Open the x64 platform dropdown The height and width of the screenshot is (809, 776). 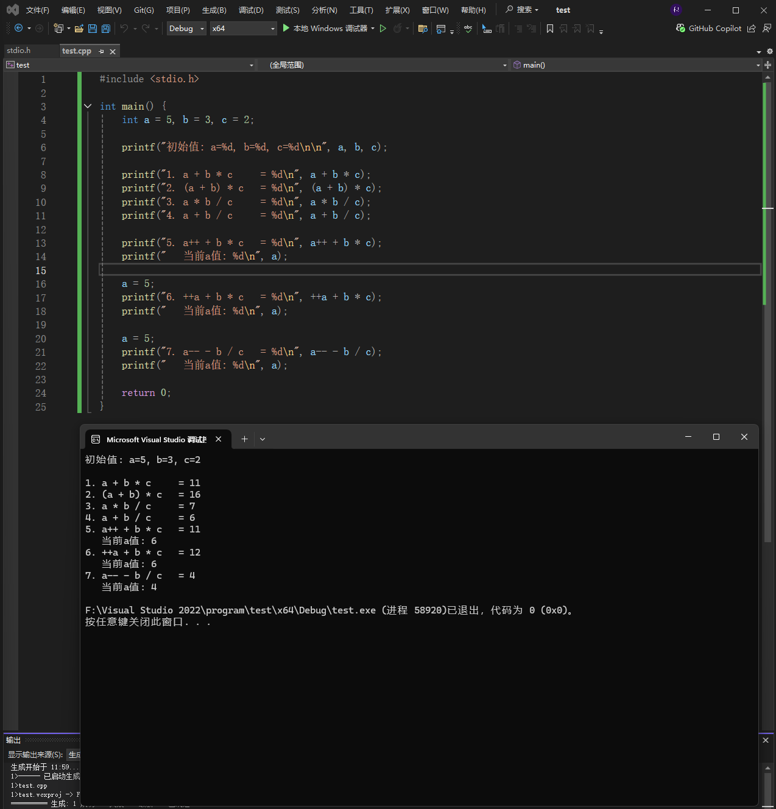(244, 28)
